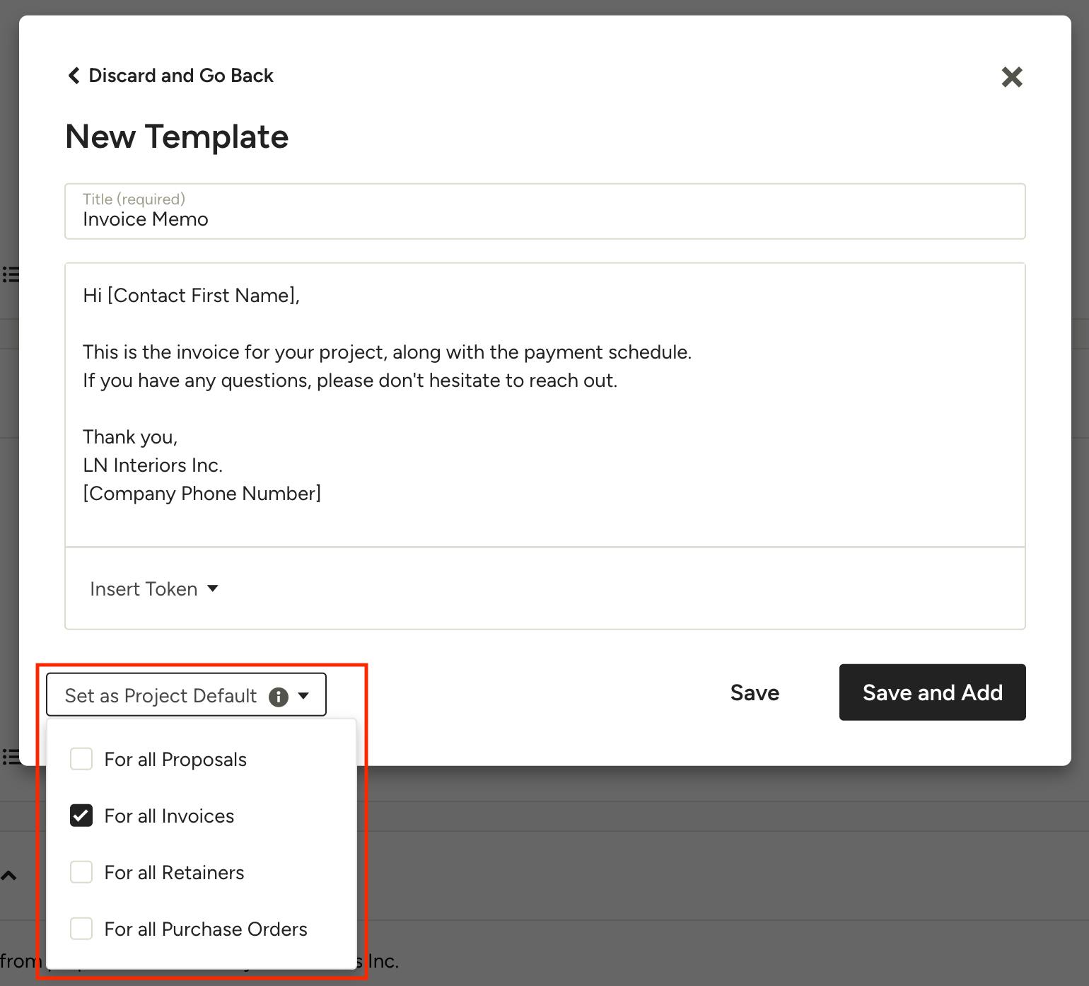This screenshot has height=986, width=1089.
Task: Click the lower list icon at left edge
Action: pos(10,757)
